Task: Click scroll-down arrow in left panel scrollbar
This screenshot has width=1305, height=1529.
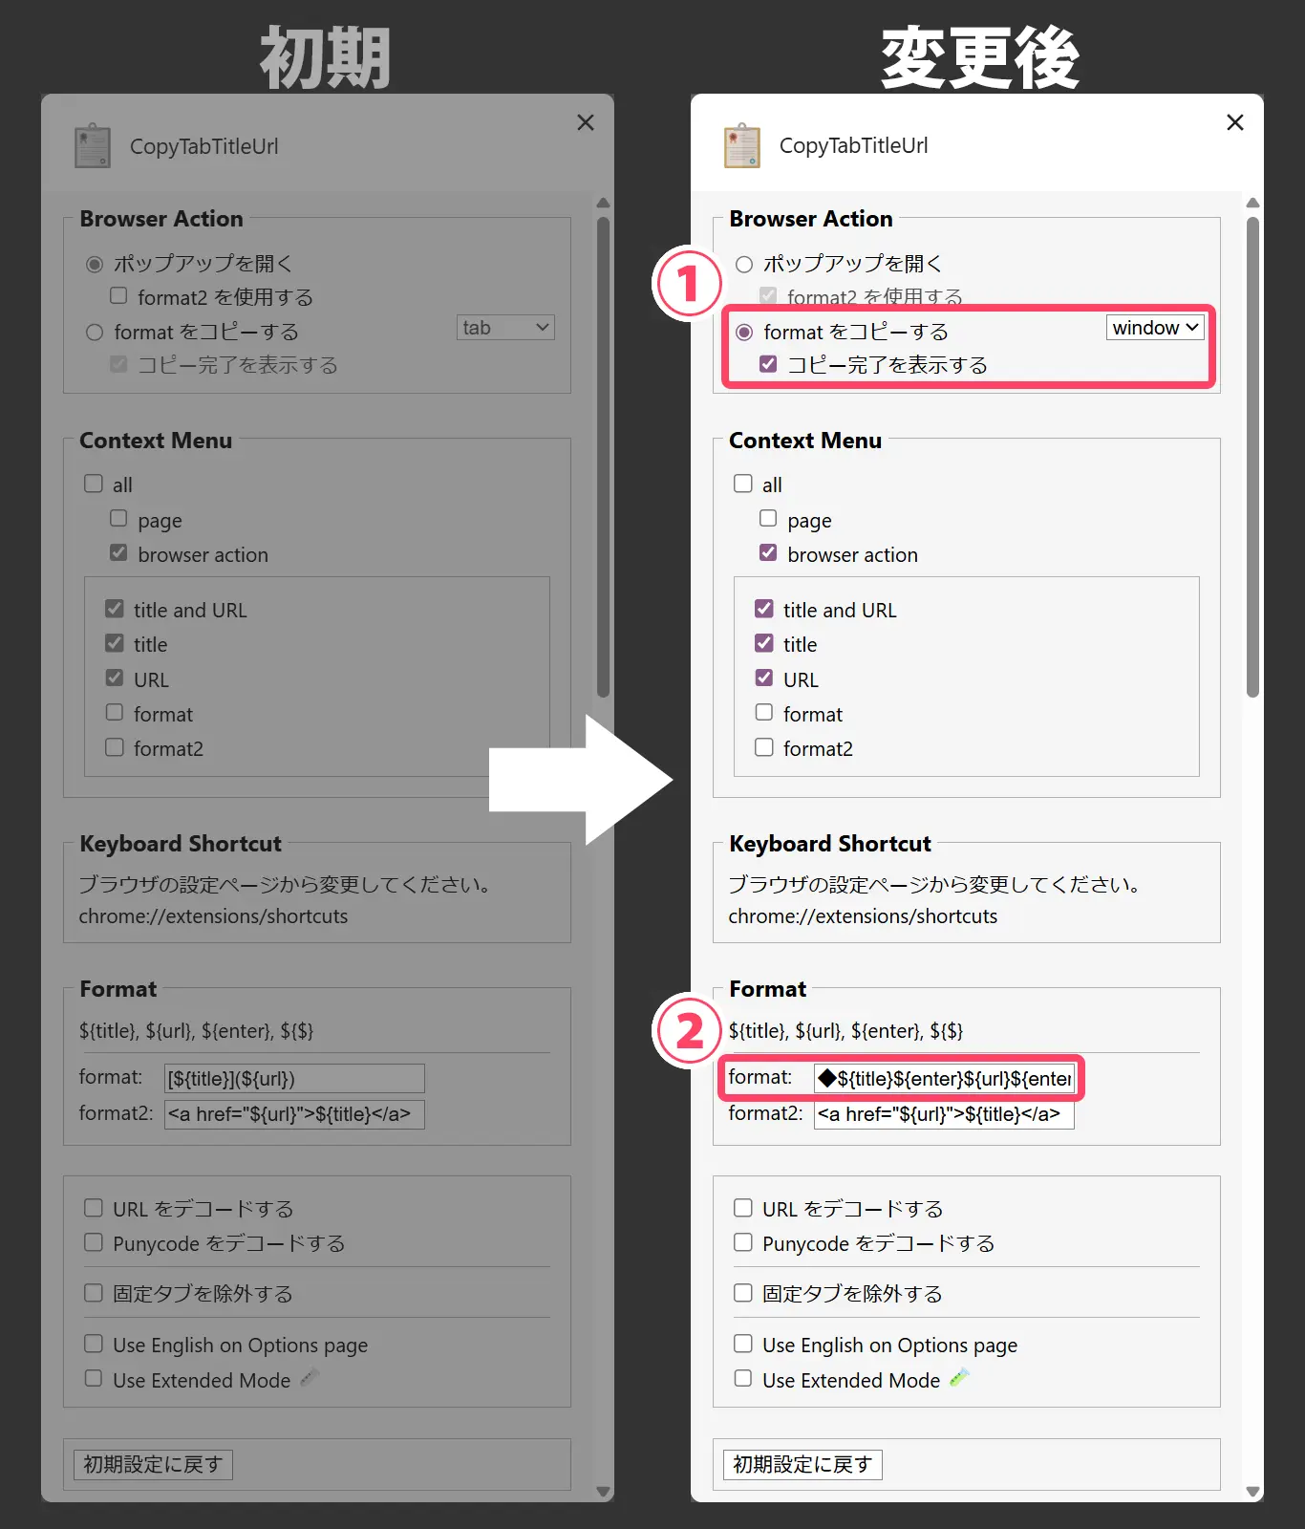Action: [603, 1491]
